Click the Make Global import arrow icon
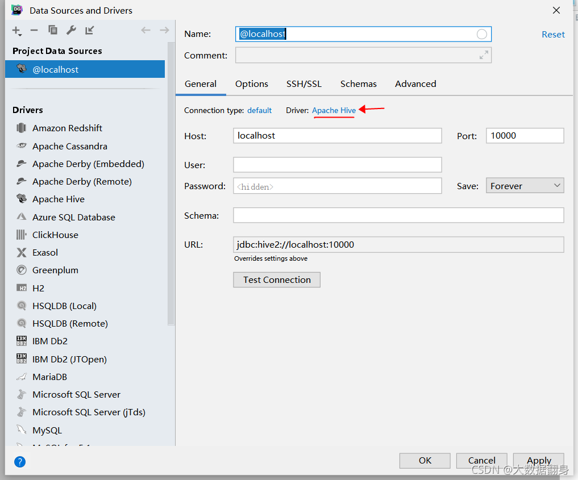Image resolution: width=578 pixels, height=480 pixels. pos(90,30)
